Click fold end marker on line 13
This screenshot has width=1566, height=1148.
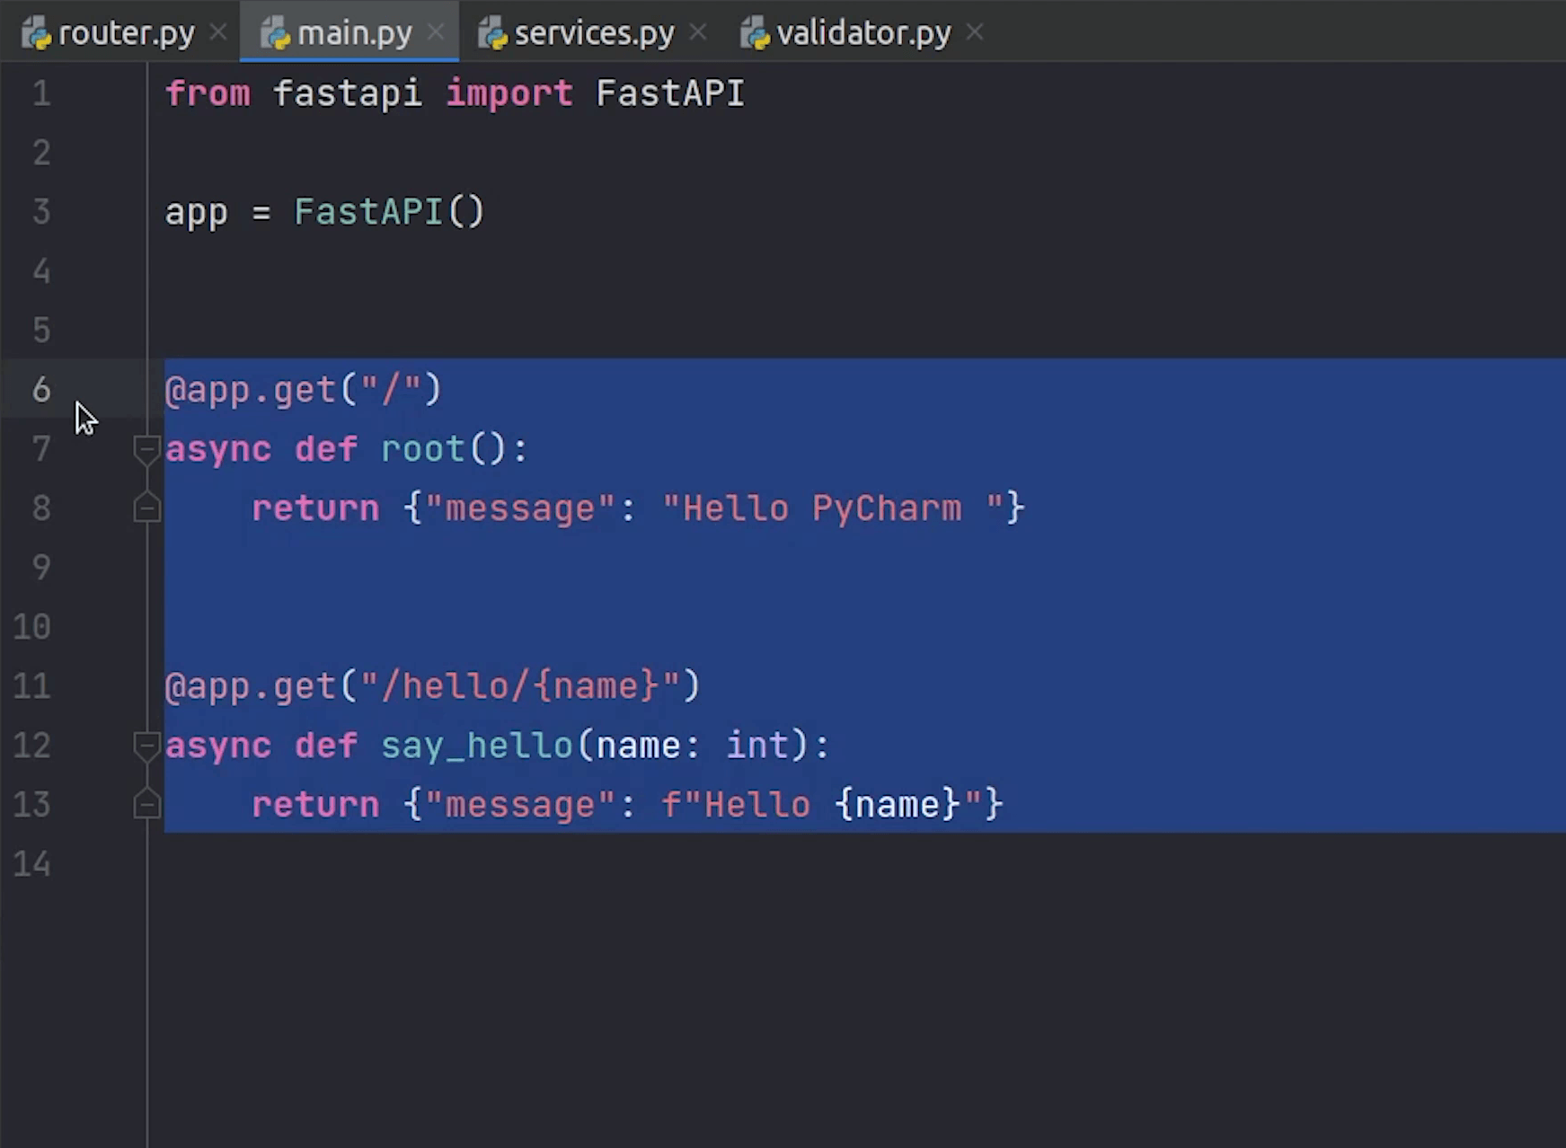[x=146, y=805]
